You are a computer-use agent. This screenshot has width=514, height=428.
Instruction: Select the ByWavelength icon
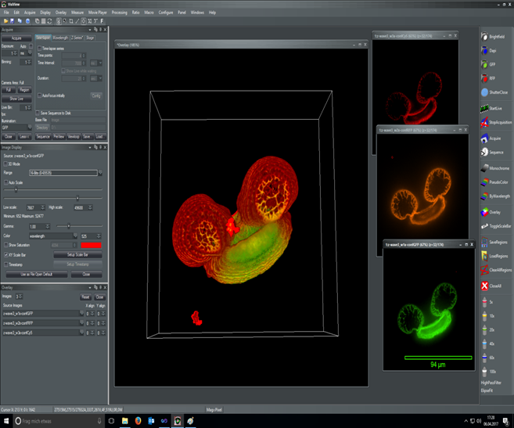tap(484, 196)
